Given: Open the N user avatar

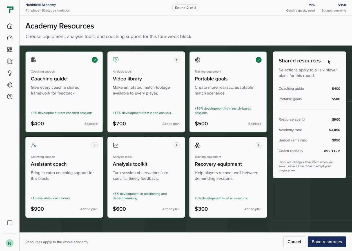Looking at the screenshot, I should tap(10, 243).
